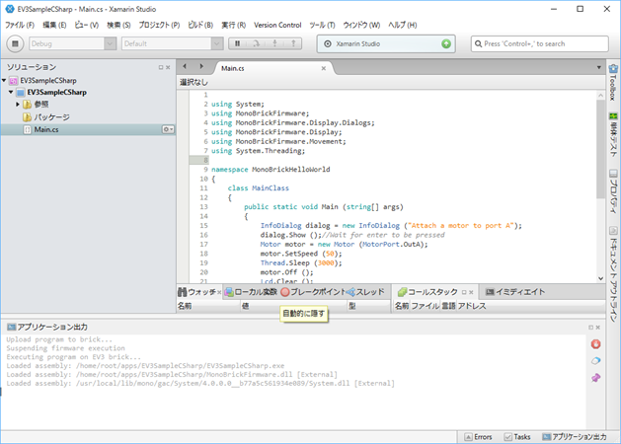
Task: Click the options gear beside Main.cs in solution tree
Action: pyautogui.click(x=167, y=129)
